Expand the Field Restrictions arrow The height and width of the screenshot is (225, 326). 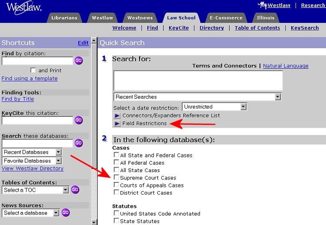(117, 123)
